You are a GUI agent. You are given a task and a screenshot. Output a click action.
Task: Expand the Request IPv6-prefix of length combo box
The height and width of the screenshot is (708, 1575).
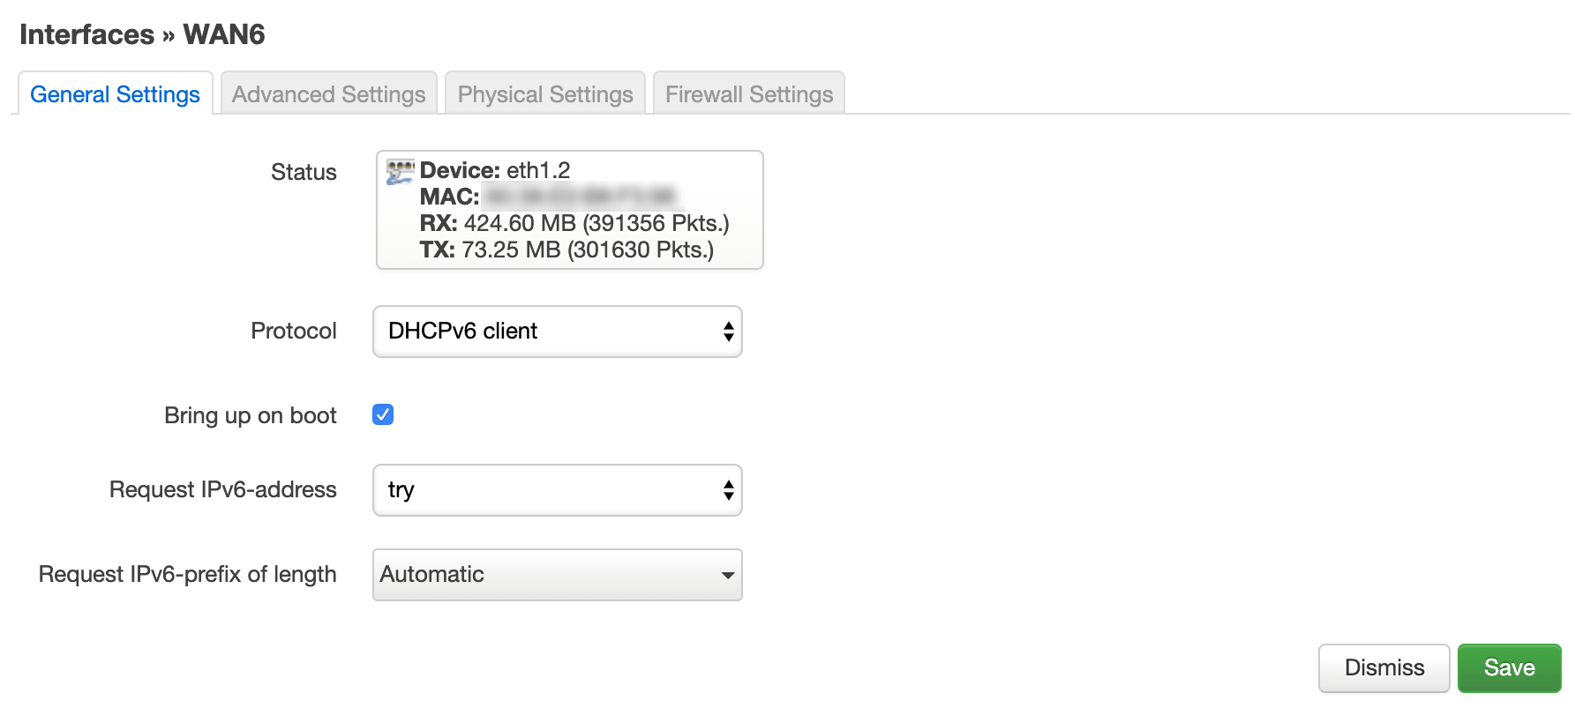[x=558, y=575]
